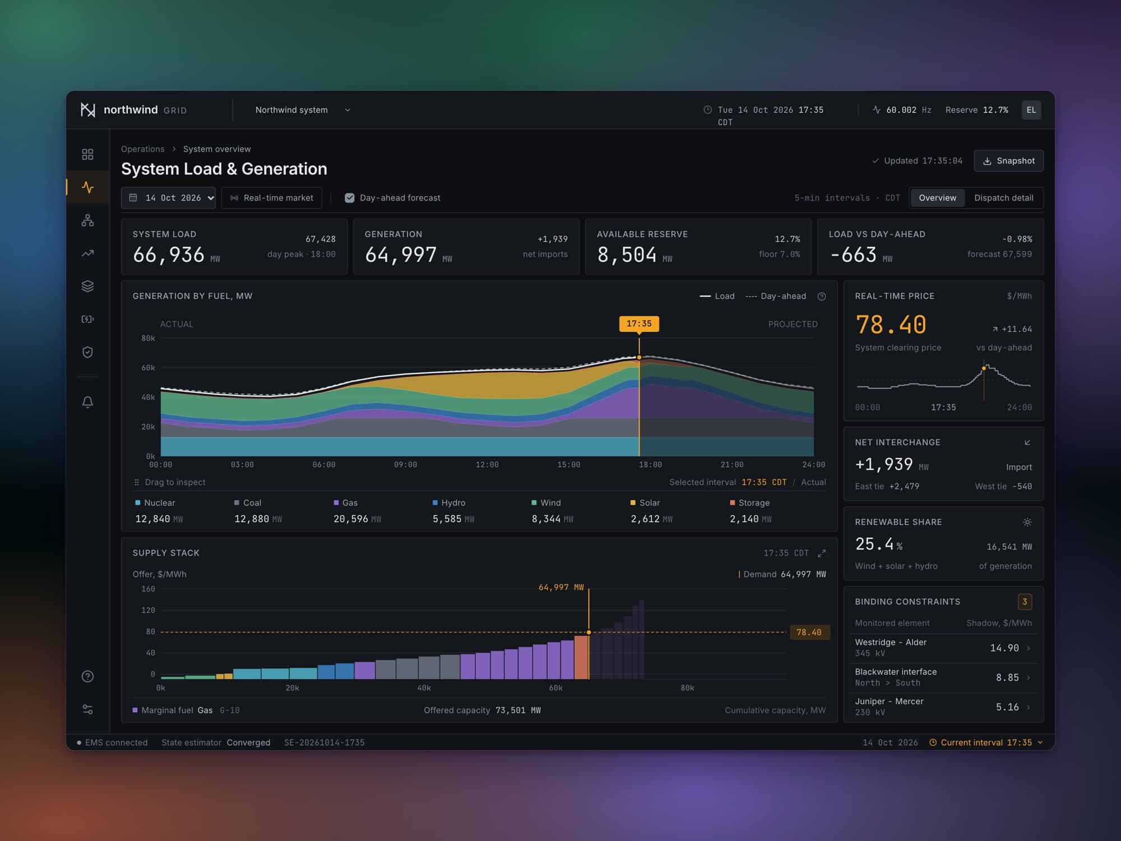Toggle the Real-time market button
This screenshot has height=841, width=1121.
click(x=272, y=198)
